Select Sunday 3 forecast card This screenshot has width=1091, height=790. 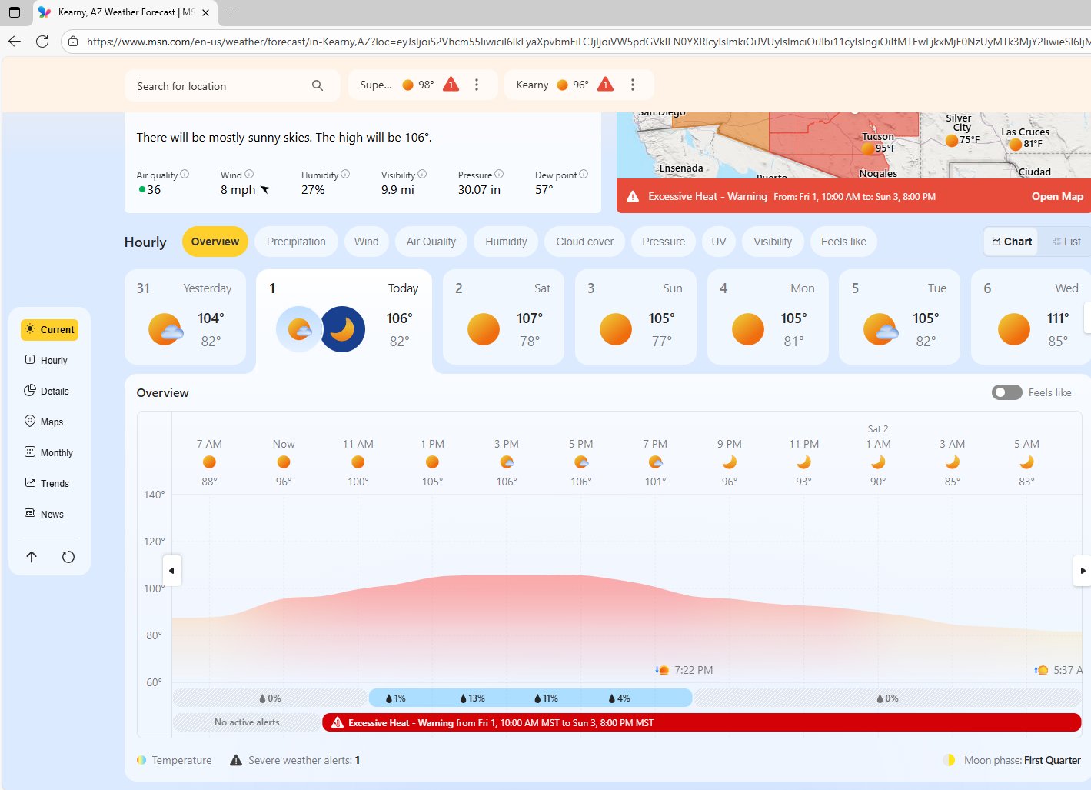pyautogui.click(x=636, y=316)
